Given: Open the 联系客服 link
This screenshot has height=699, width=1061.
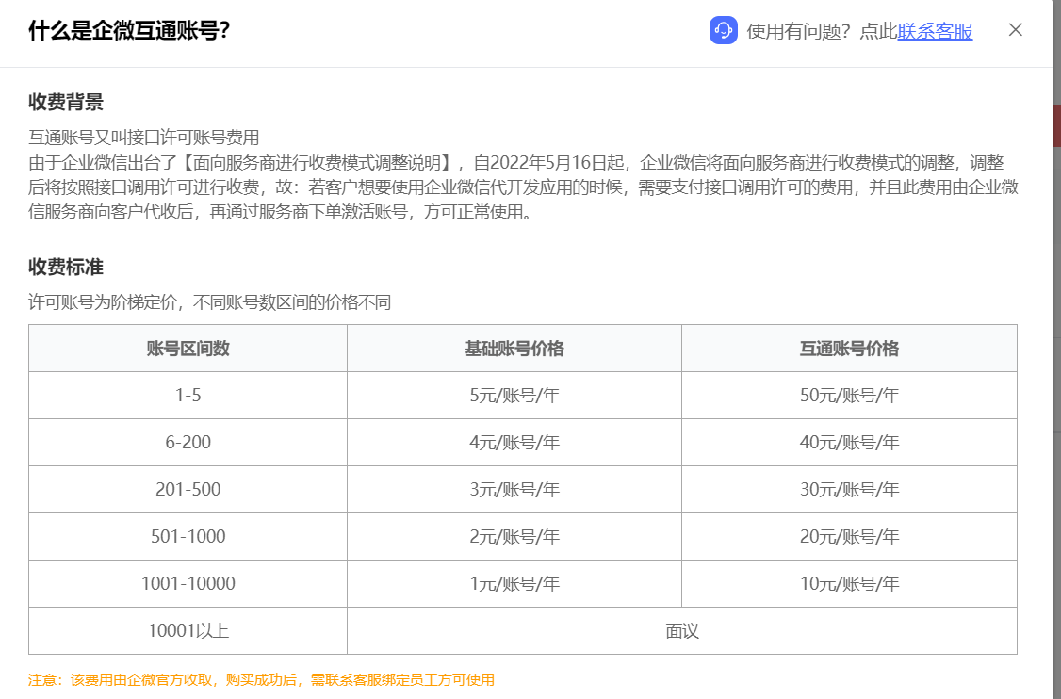Looking at the screenshot, I should point(935,31).
